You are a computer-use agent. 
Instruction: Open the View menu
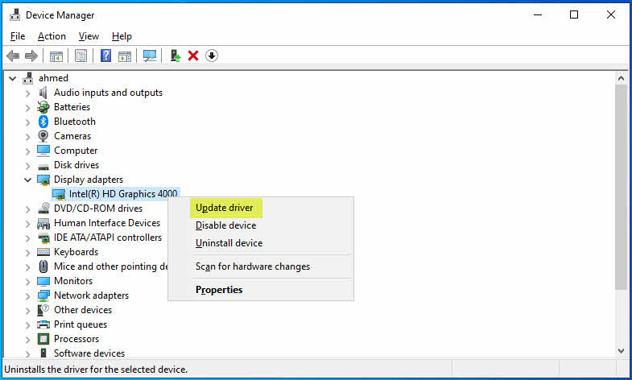pos(89,36)
